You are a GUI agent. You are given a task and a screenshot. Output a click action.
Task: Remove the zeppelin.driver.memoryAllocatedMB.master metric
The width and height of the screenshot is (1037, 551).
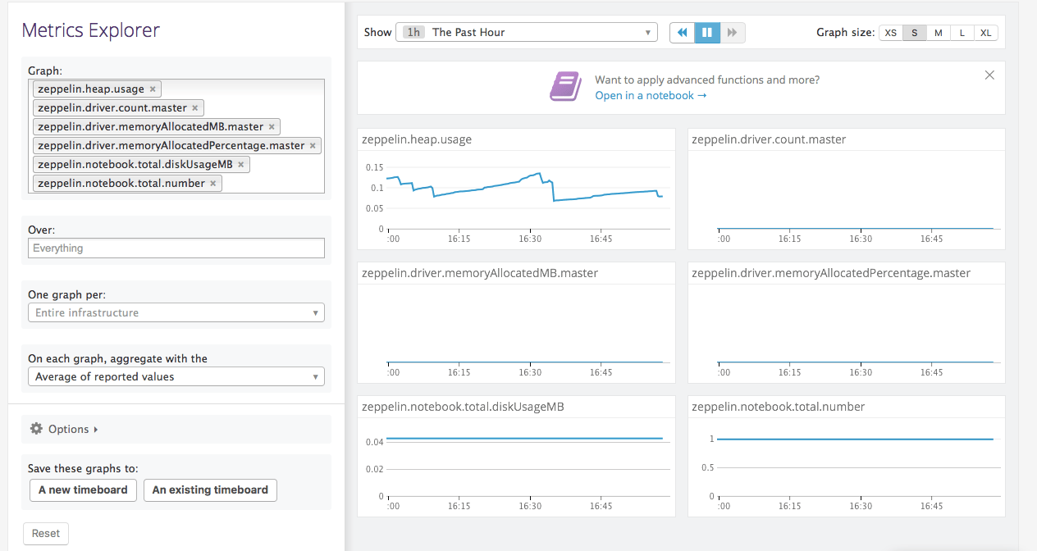coord(272,126)
